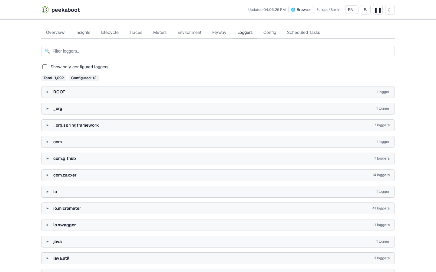Image resolution: width=436 pixels, height=272 pixels.
Task: Open the EN language selector
Action: click(352, 10)
